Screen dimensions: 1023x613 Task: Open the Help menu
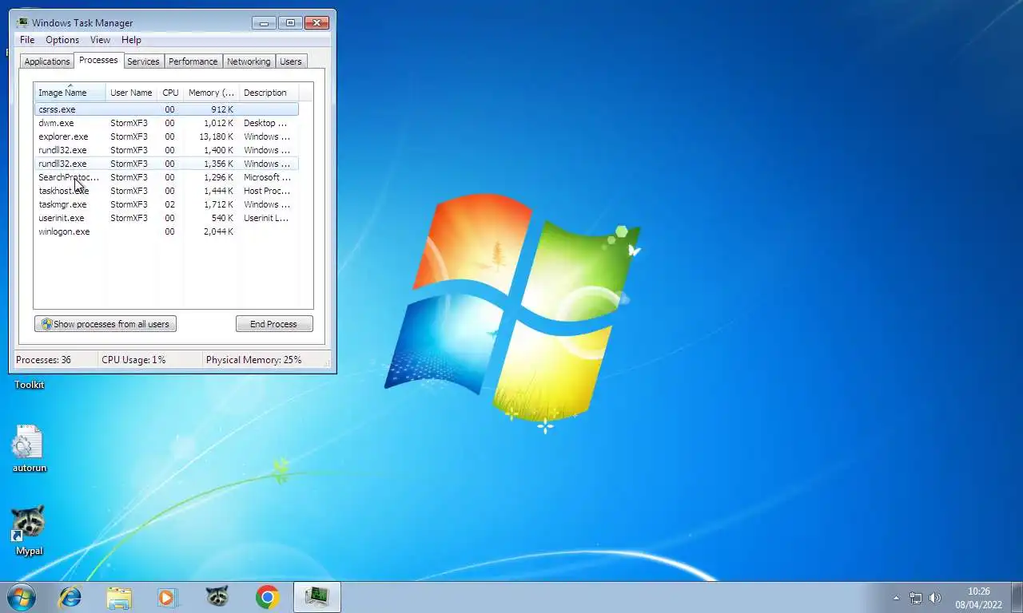coord(131,40)
